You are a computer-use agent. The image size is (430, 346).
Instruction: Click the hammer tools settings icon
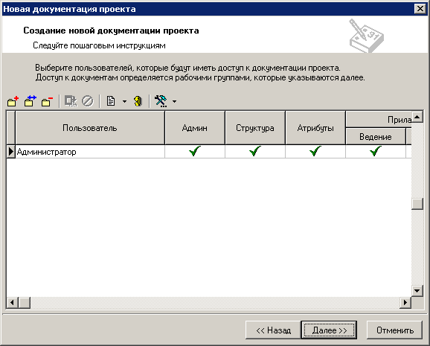coord(161,101)
